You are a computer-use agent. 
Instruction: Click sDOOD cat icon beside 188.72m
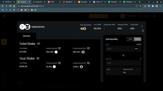pyautogui.click(x=83, y=52)
